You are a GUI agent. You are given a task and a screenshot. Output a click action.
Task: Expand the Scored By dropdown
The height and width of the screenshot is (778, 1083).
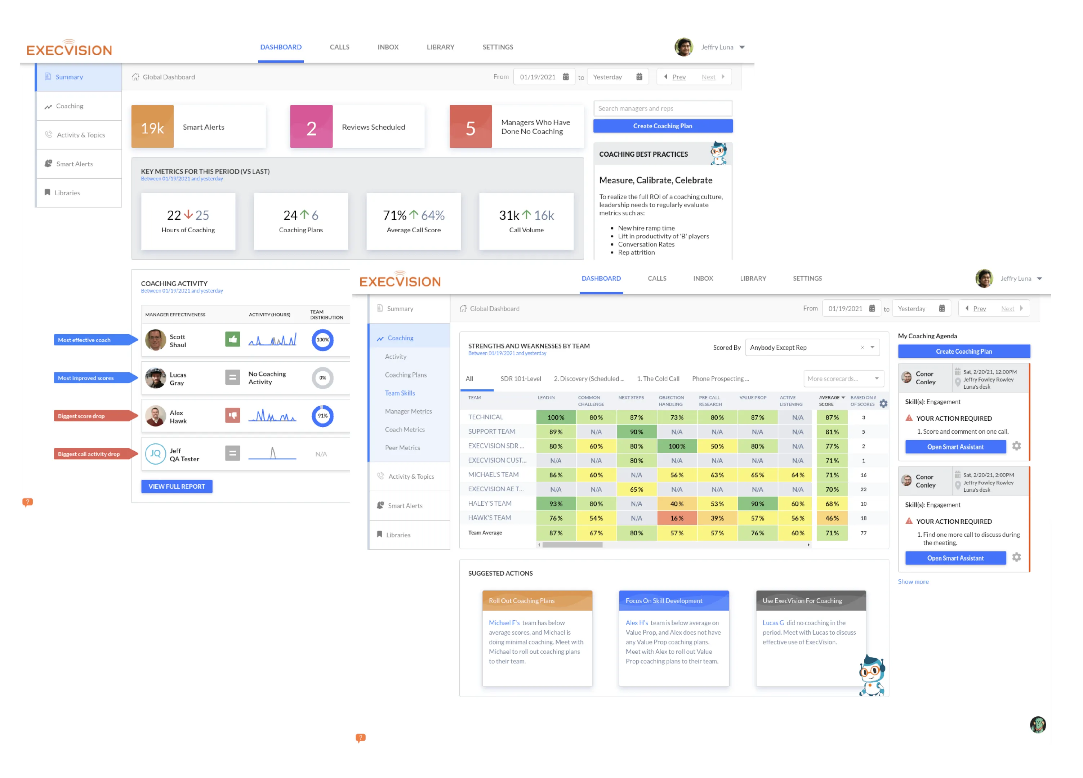(x=873, y=348)
